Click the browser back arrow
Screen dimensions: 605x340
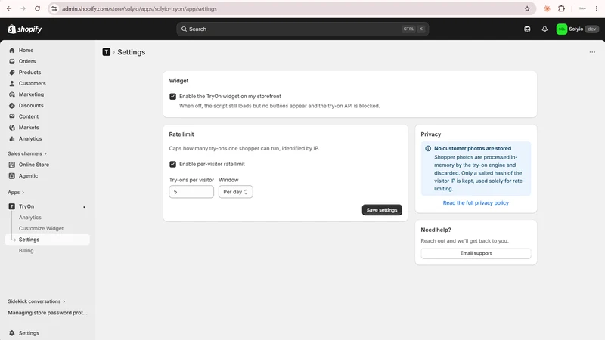pos(9,8)
